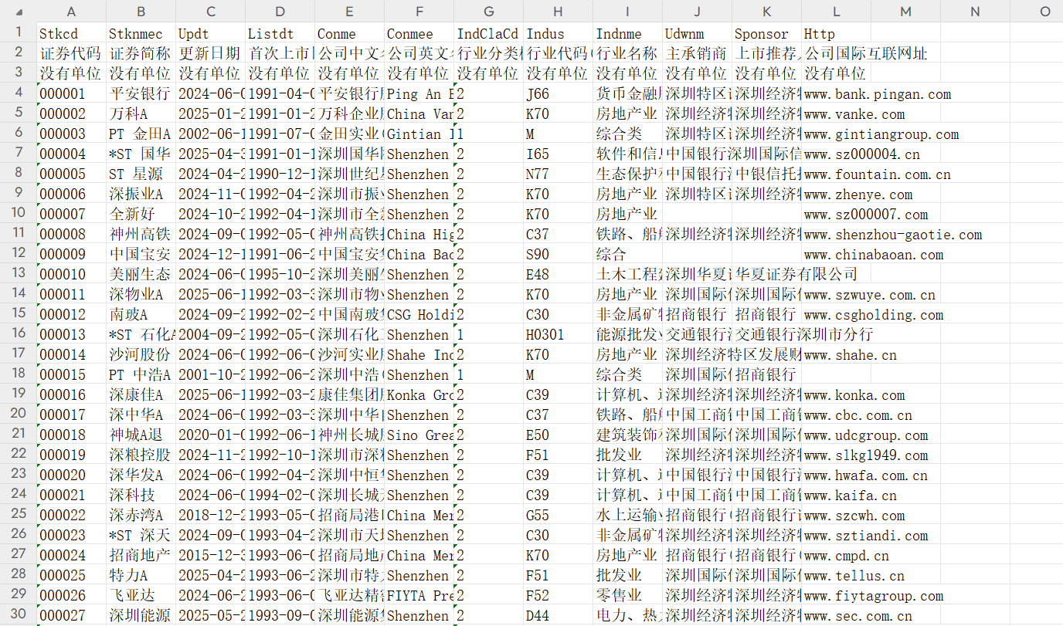Click the IndClaCd header cell
This screenshot has height=626, width=1063.
(x=489, y=33)
